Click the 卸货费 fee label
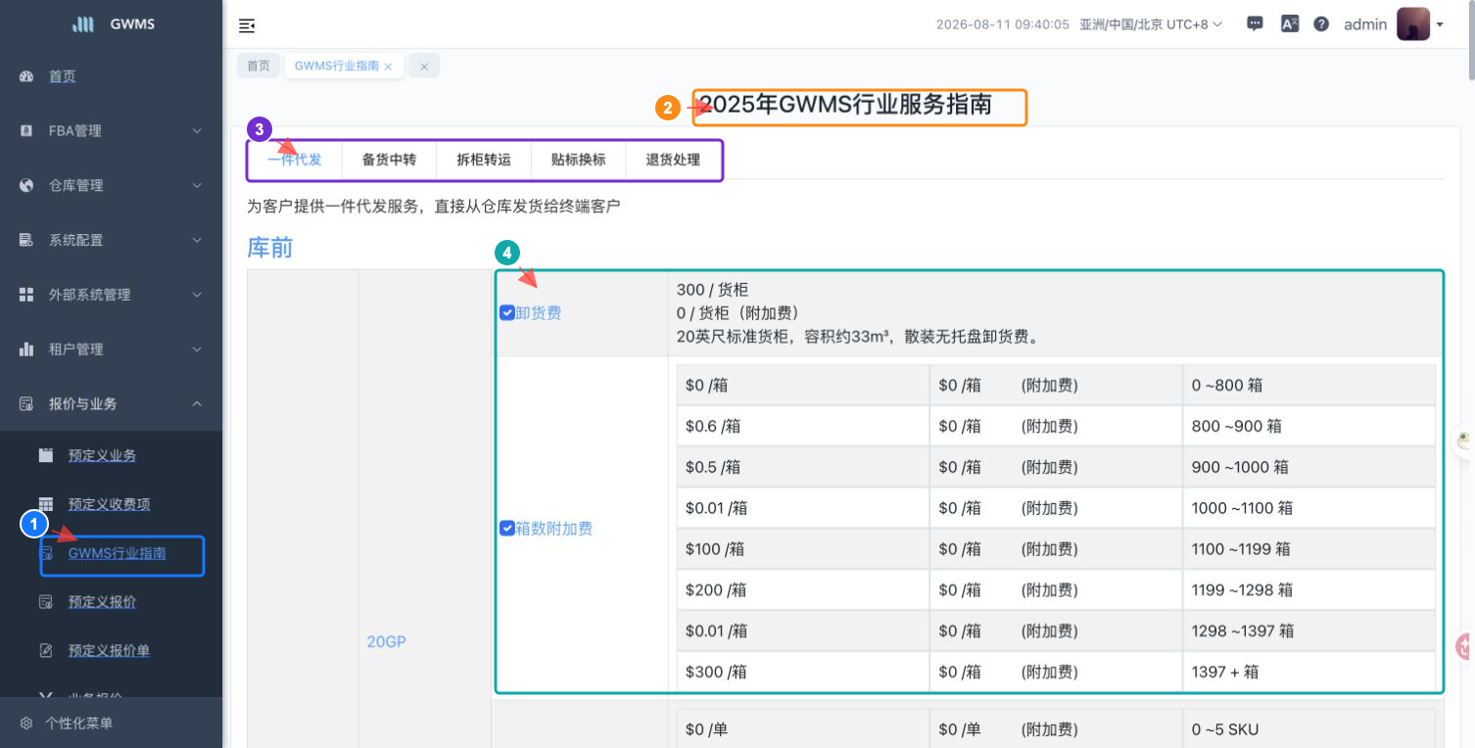Screen dimensions: 1475x748 (539, 313)
